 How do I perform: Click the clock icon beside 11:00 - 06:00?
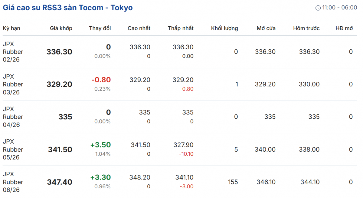pos(318,8)
